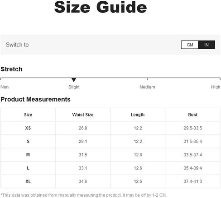
Task: Click the Waist Size column header
Action: pos(83,115)
